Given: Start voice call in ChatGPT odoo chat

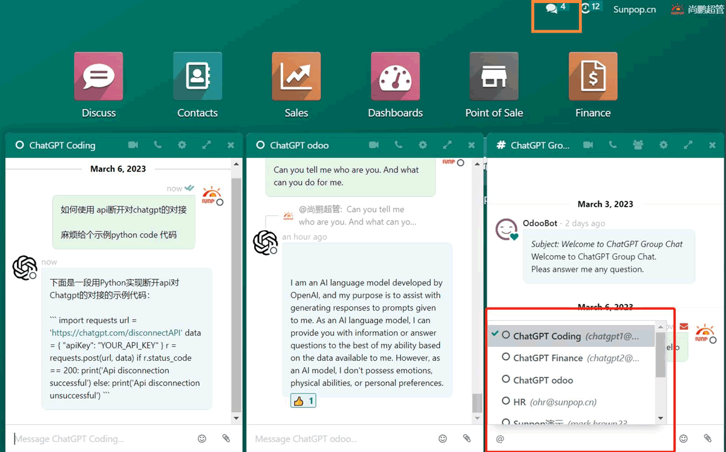Looking at the screenshot, I should [398, 145].
